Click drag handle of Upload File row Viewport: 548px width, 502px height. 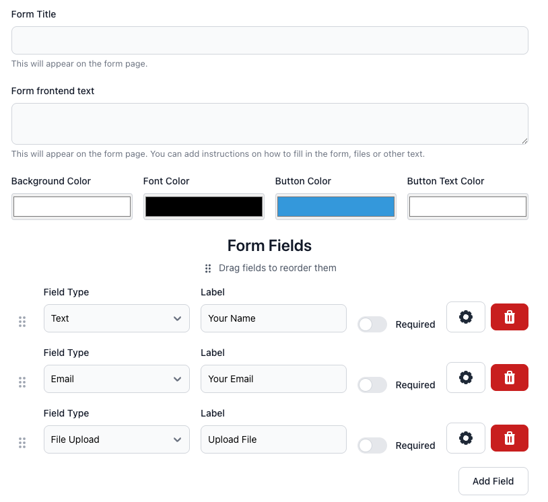point(22,443)
